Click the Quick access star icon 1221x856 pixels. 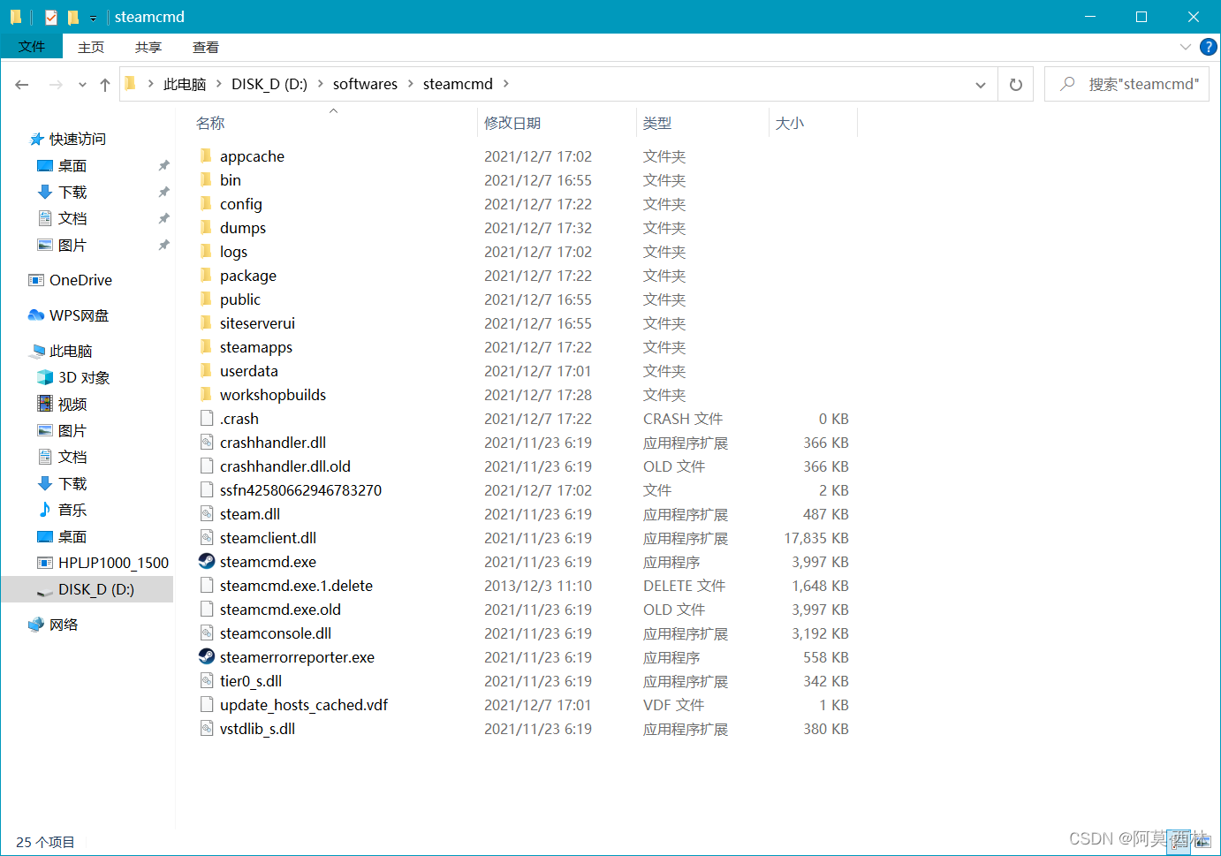36,139
